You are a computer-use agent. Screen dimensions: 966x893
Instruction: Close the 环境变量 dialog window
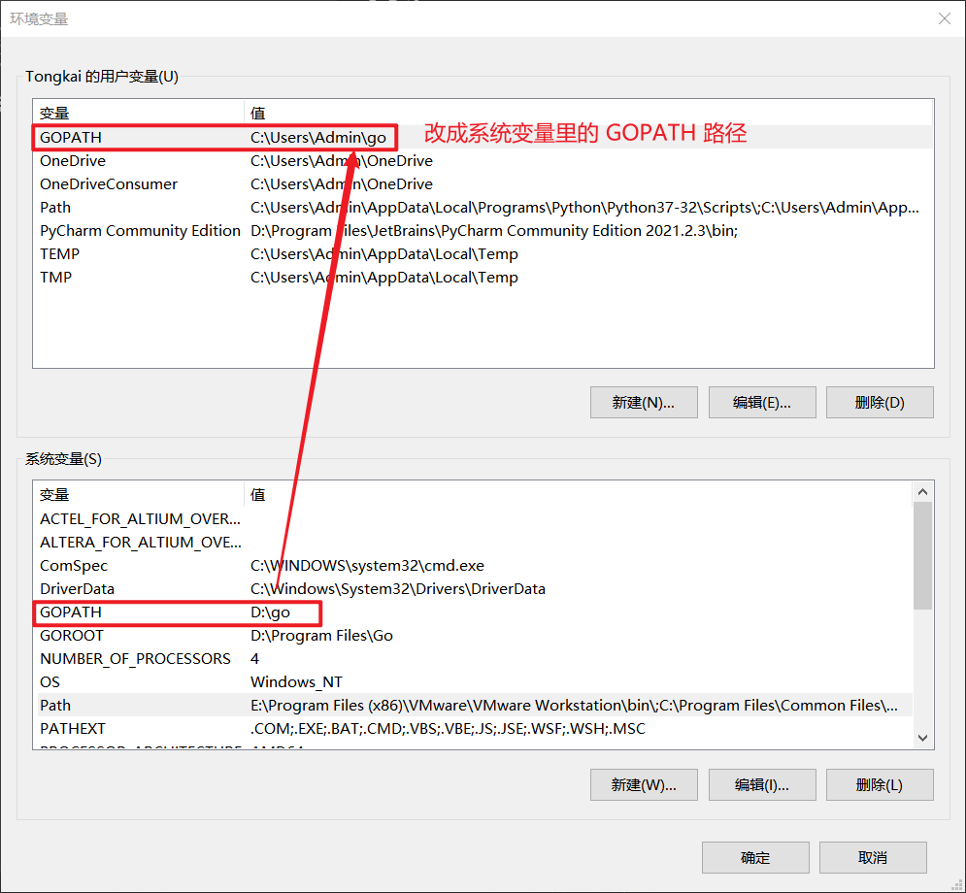point(944,18)
